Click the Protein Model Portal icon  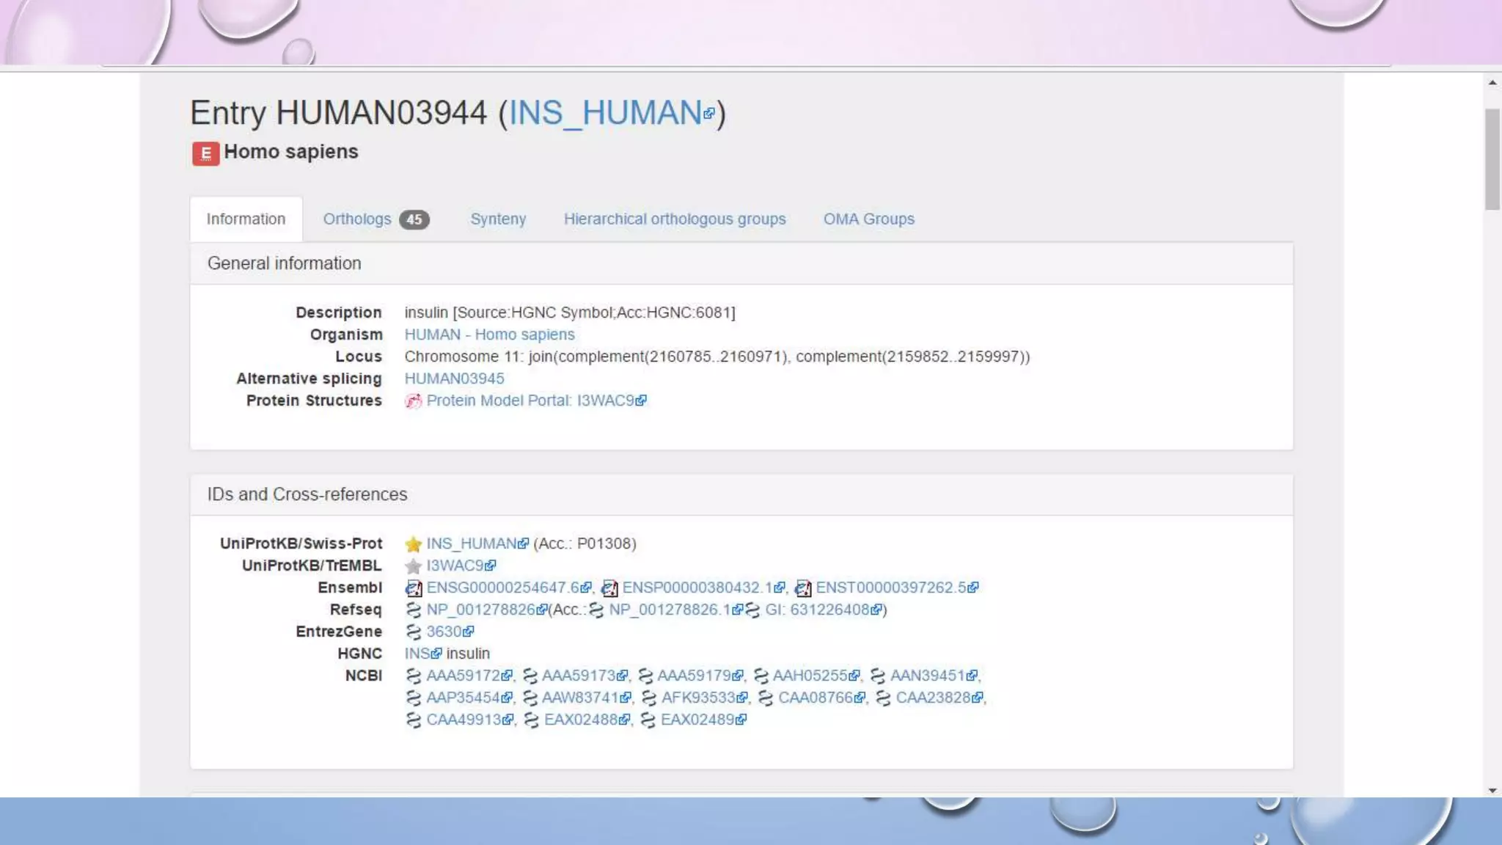(414, 401)
